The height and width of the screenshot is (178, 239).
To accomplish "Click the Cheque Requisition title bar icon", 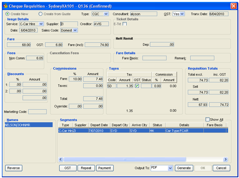I will click(4, 5).
